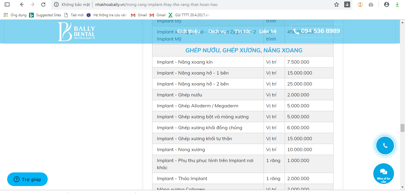Viewport: 405px width, 194px height.
Task: Click the vertical page scrollbar thumb
Action: [x=402, y=128]
